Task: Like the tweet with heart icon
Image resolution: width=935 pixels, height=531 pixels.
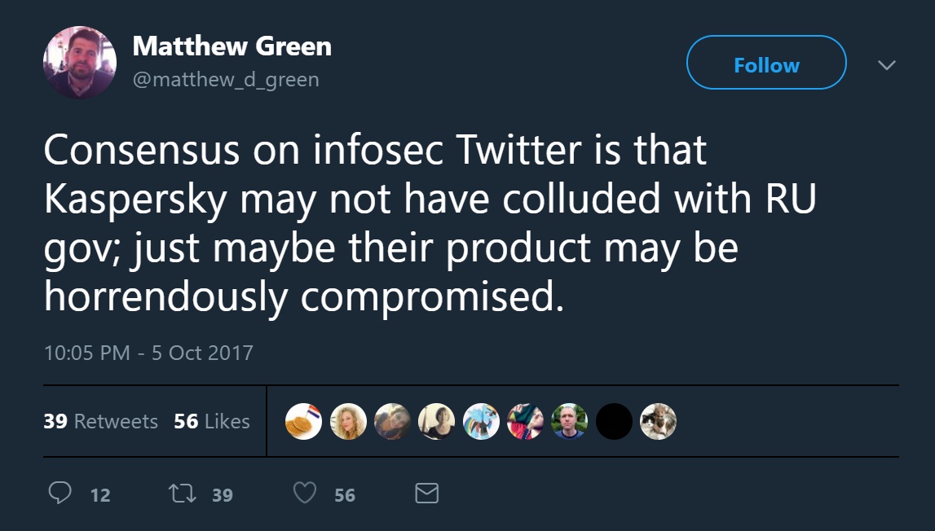Action: tap(305, 493)
